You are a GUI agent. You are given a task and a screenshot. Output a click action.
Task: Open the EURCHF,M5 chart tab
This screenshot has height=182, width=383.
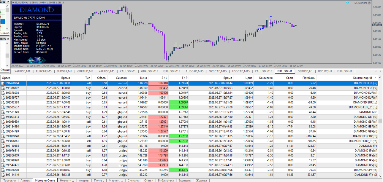coord(44,71)
